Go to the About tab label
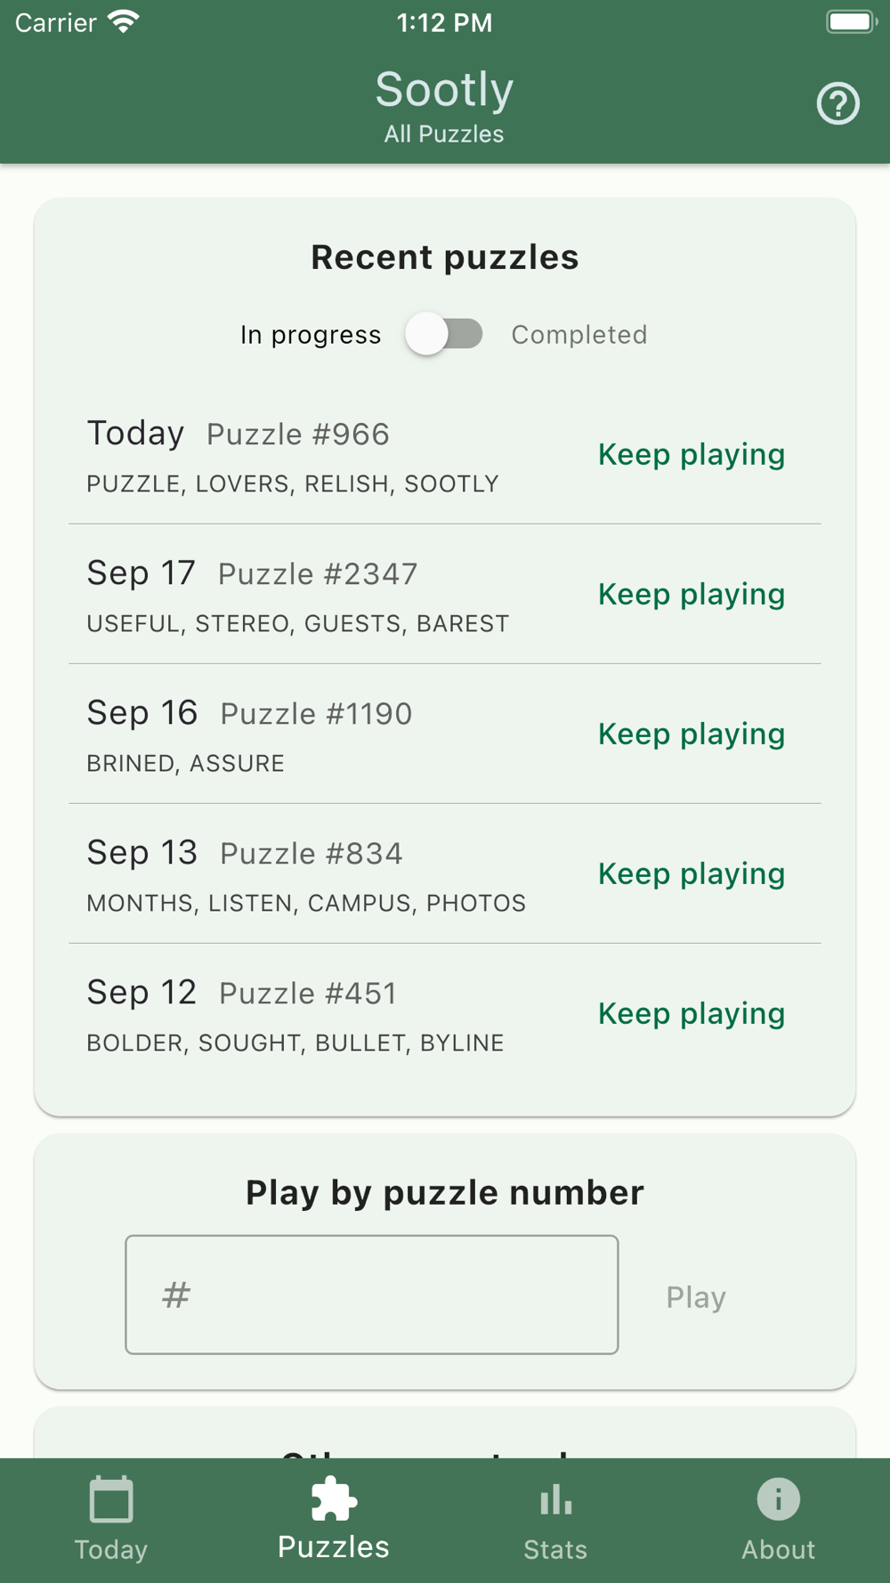 click(x=778, y=1550)
